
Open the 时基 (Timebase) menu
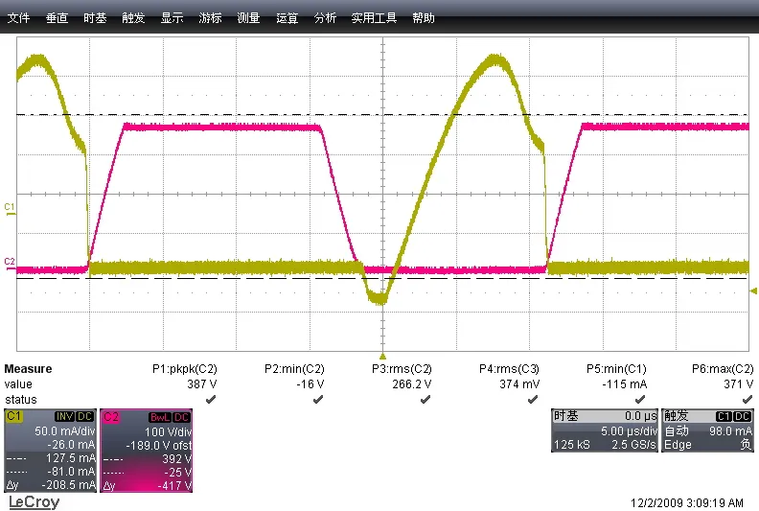tap(95, 18)
